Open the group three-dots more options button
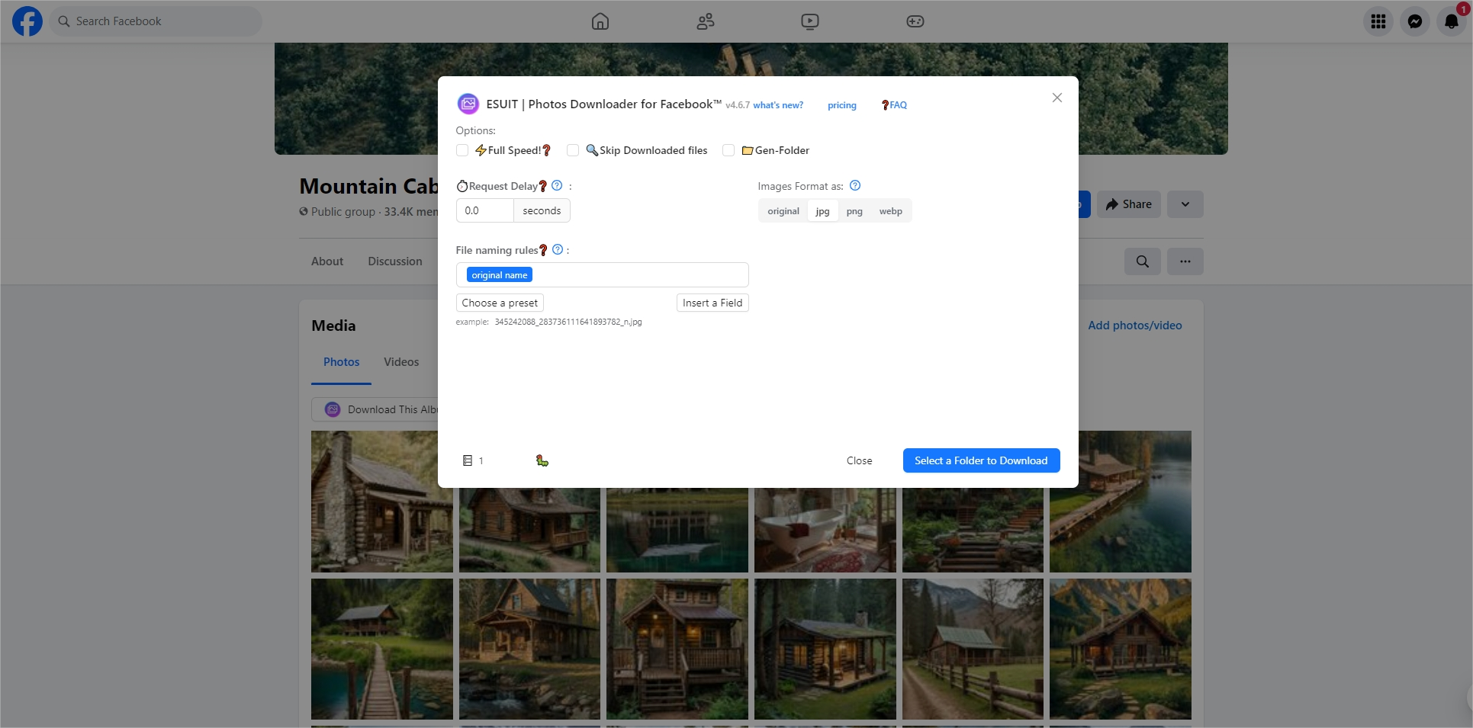 click(x=1185, y=261)
